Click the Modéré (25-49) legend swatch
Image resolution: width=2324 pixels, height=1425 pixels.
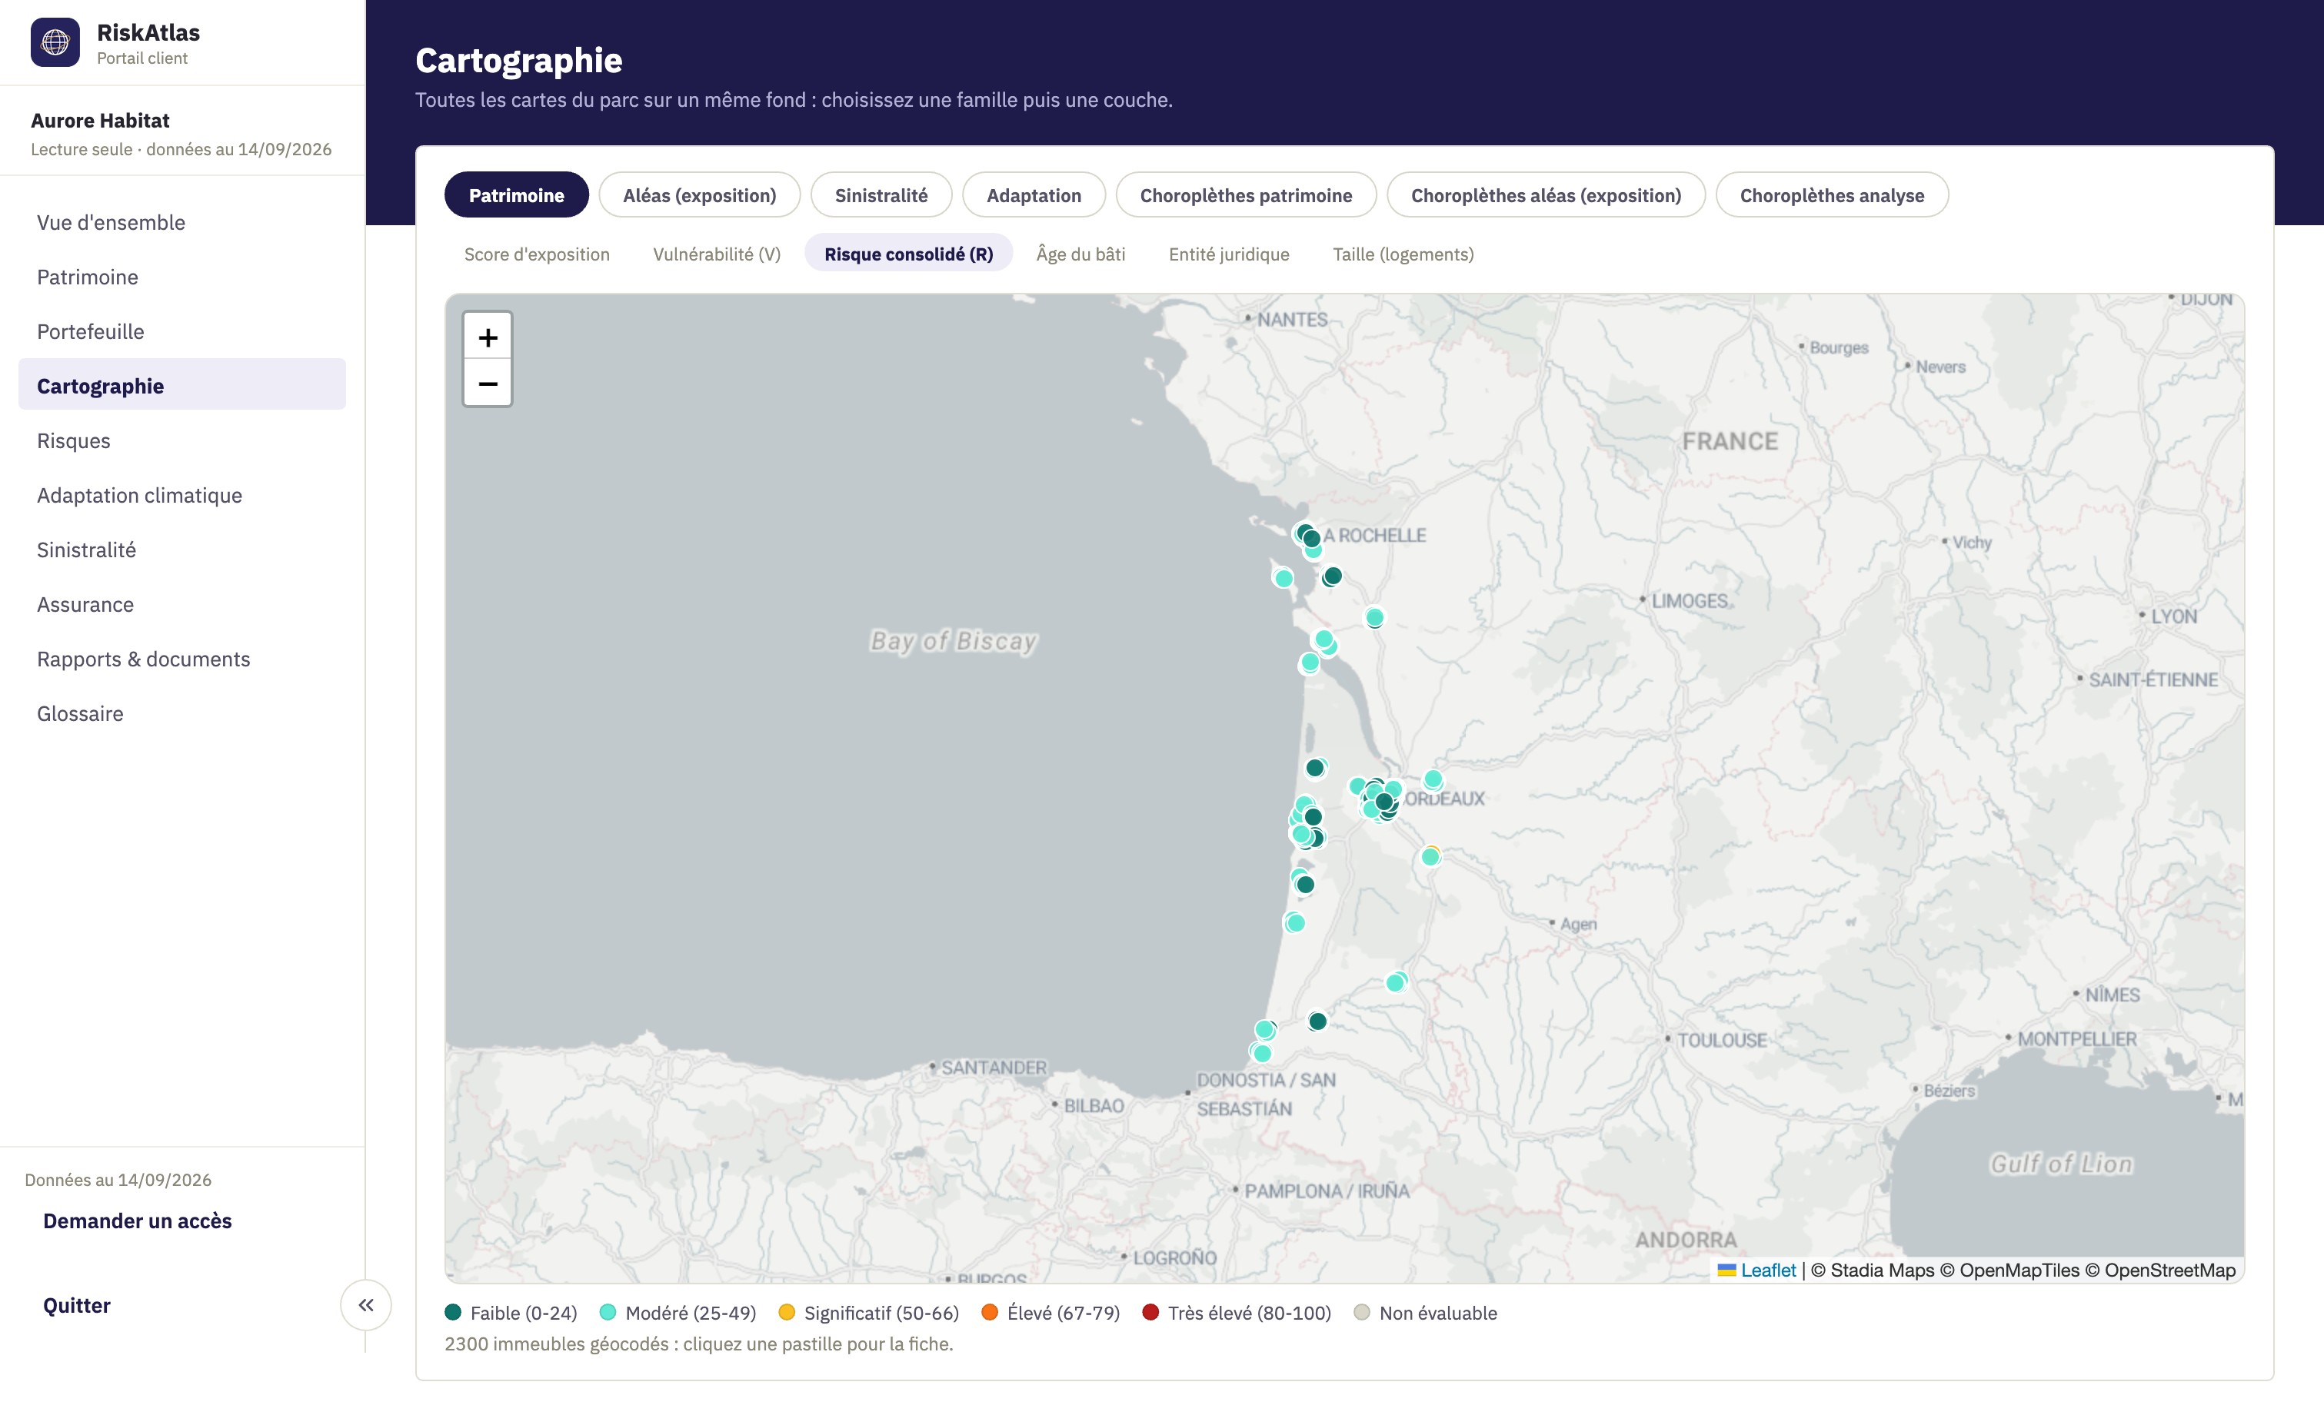click(608, 1312)
